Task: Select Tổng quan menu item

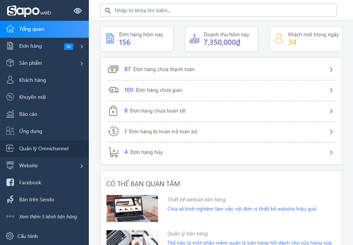Action: [44, 29]
